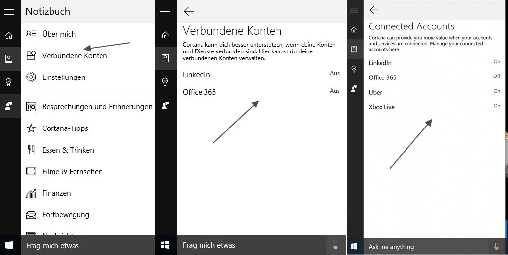
Task: Click Feedback icon in Verbundene Konten sidebar
Action: coord(165,105)
